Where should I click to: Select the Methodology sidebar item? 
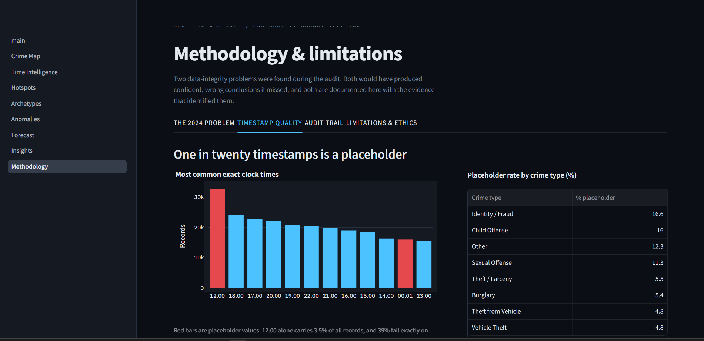pyautogui.click(x=67, y=166)
